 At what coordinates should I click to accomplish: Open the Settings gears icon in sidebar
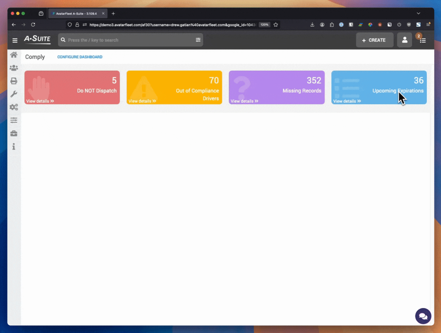pos(14,107)
